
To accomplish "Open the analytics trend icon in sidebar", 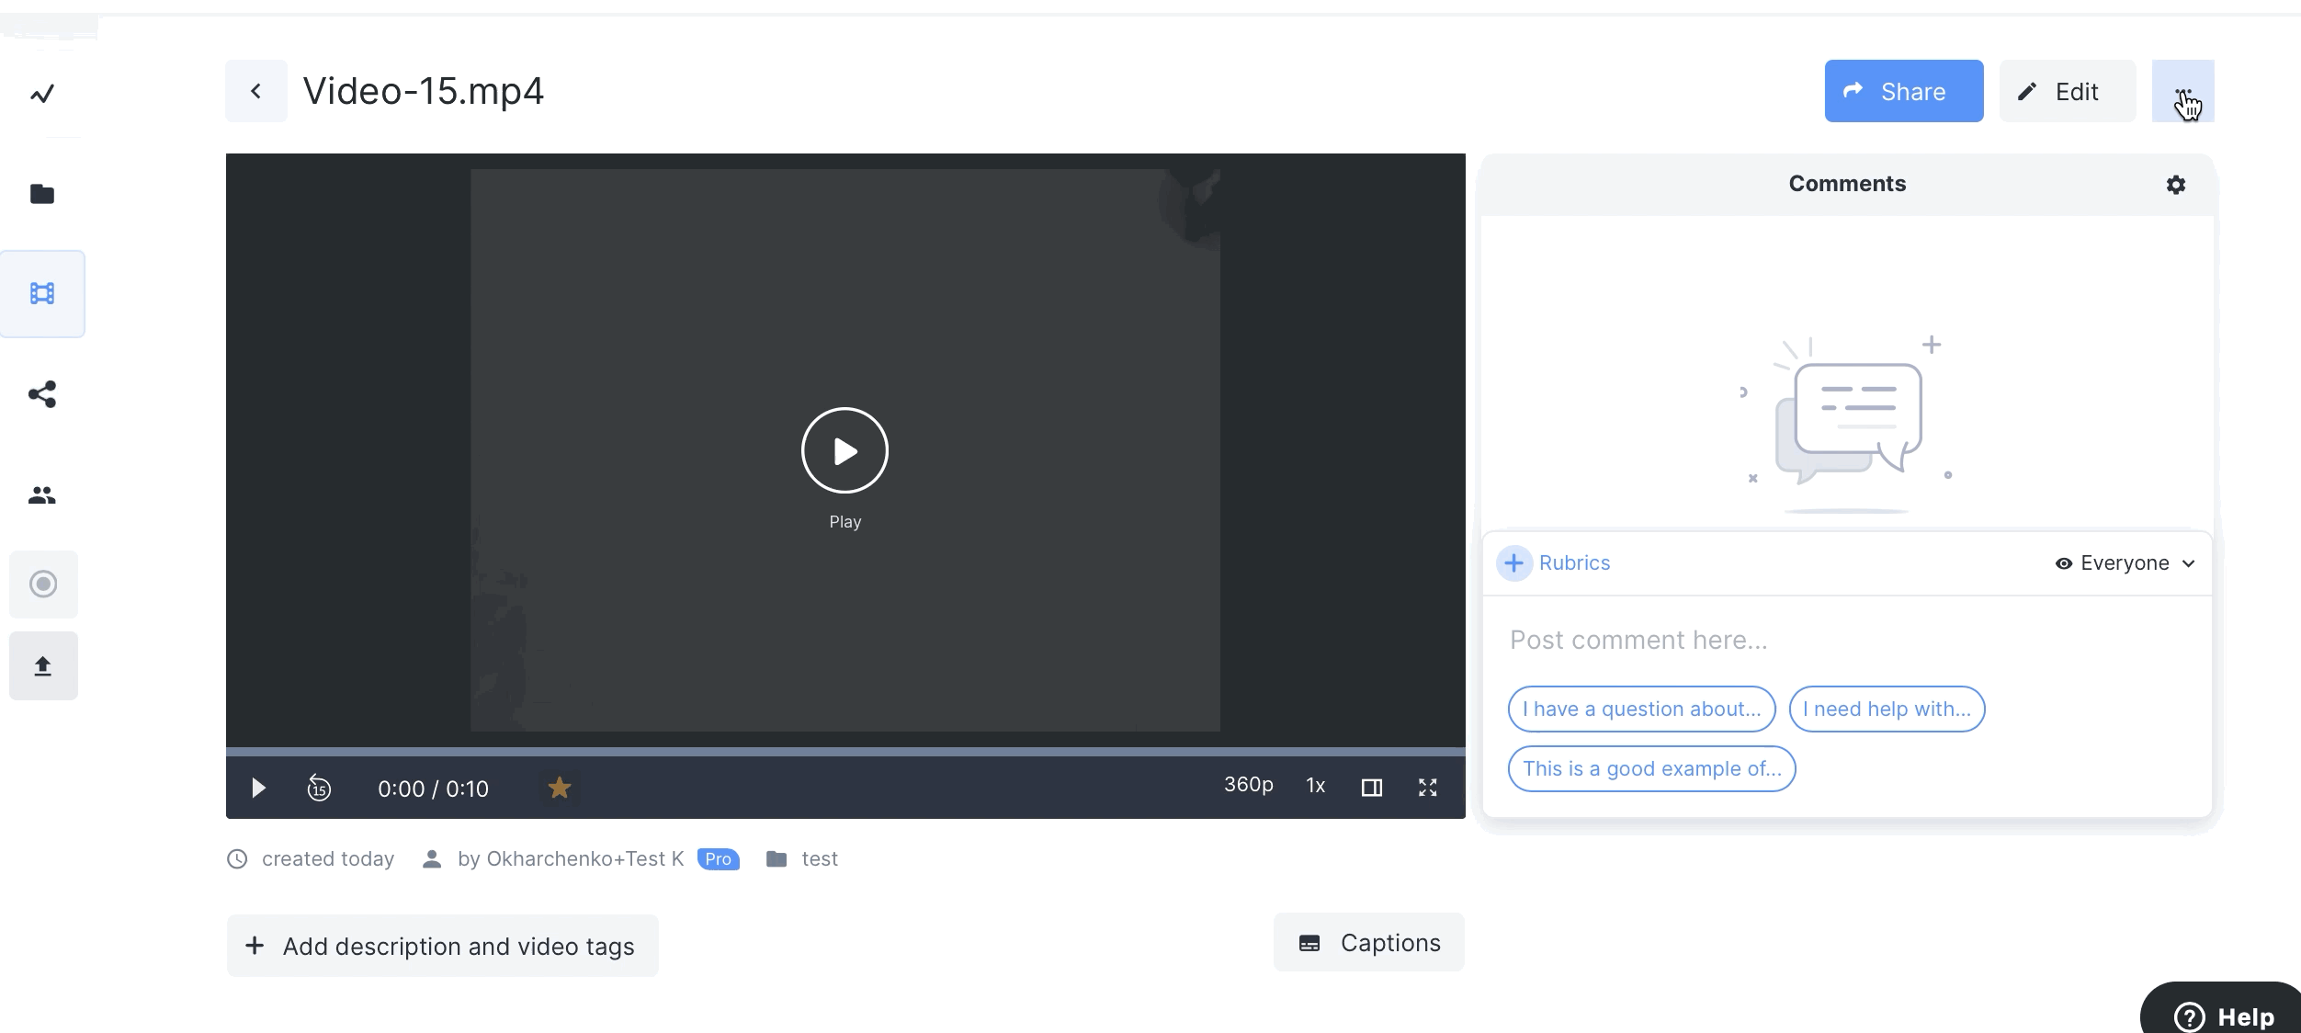I will [x=42, y=94].
